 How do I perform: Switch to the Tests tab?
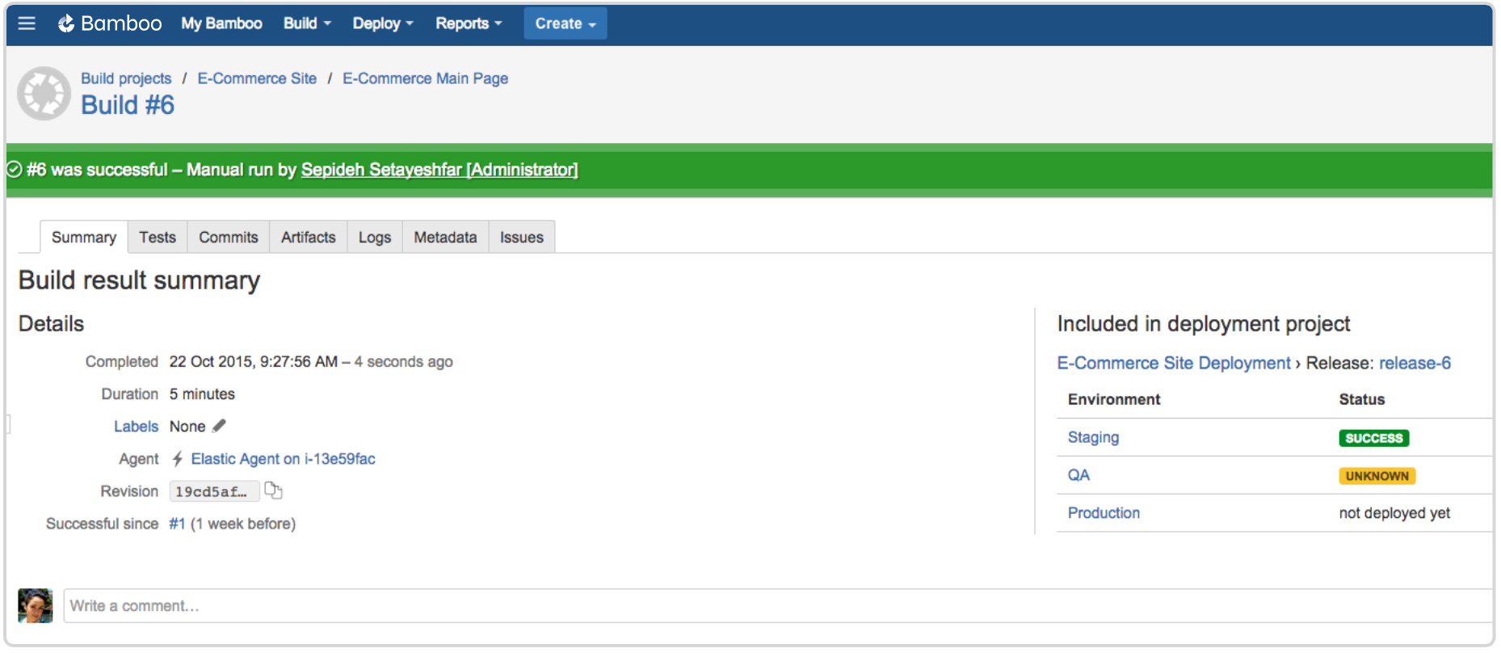tap(158, 238)
